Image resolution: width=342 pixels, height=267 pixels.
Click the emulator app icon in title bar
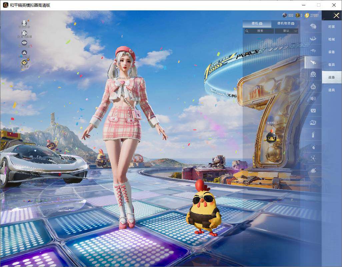(5, 5)
